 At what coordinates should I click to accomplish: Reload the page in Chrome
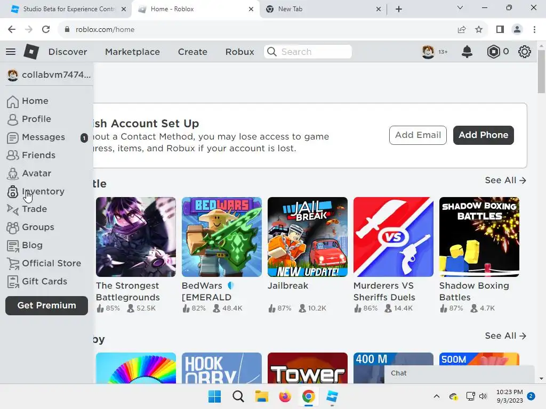point(46,30)
